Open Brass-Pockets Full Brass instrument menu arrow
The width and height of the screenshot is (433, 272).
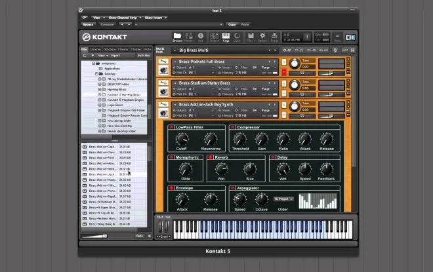175,62
